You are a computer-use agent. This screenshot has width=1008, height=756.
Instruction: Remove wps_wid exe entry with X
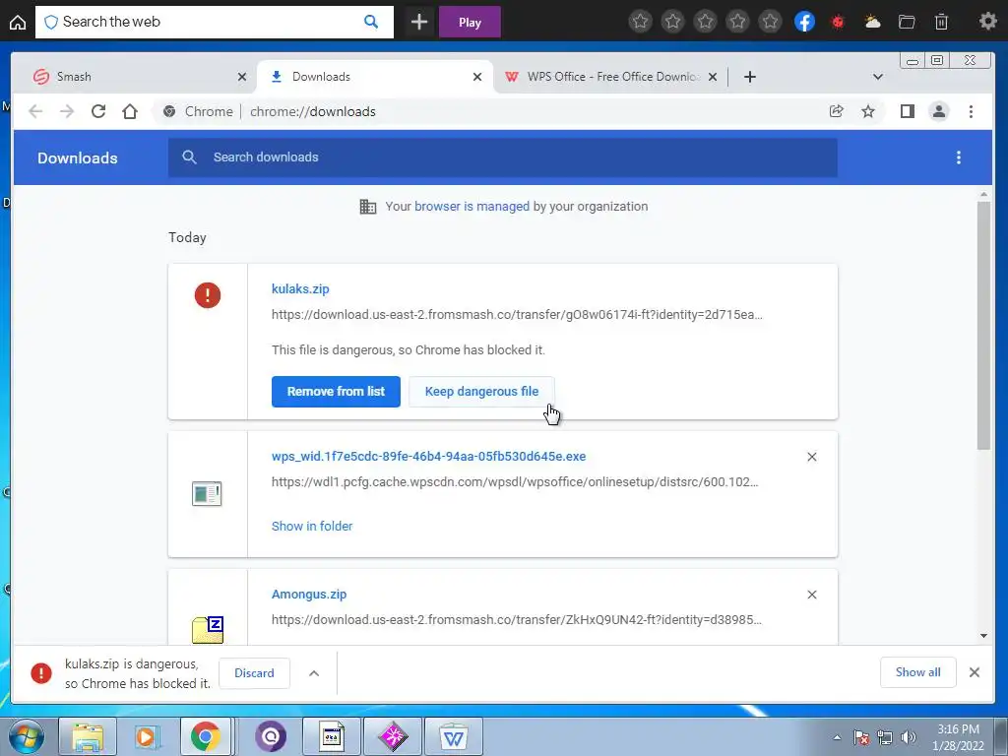click(812, 457)
